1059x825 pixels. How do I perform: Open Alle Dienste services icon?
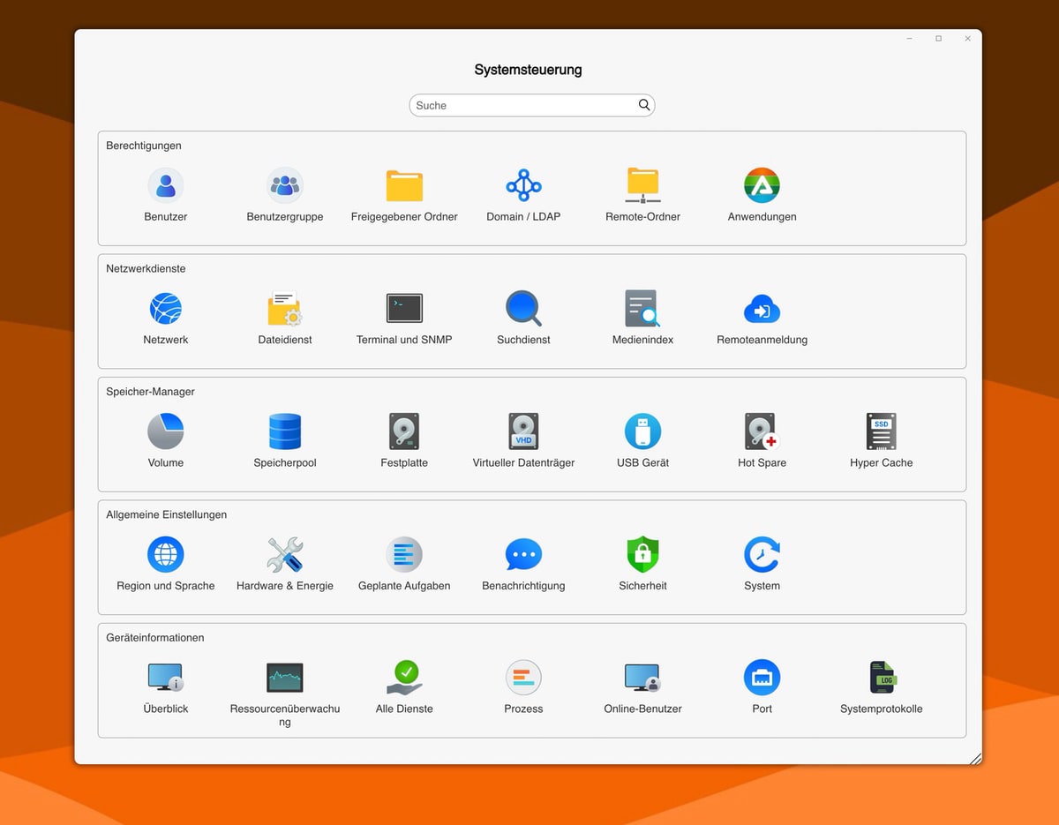click(x=404, y=678)
